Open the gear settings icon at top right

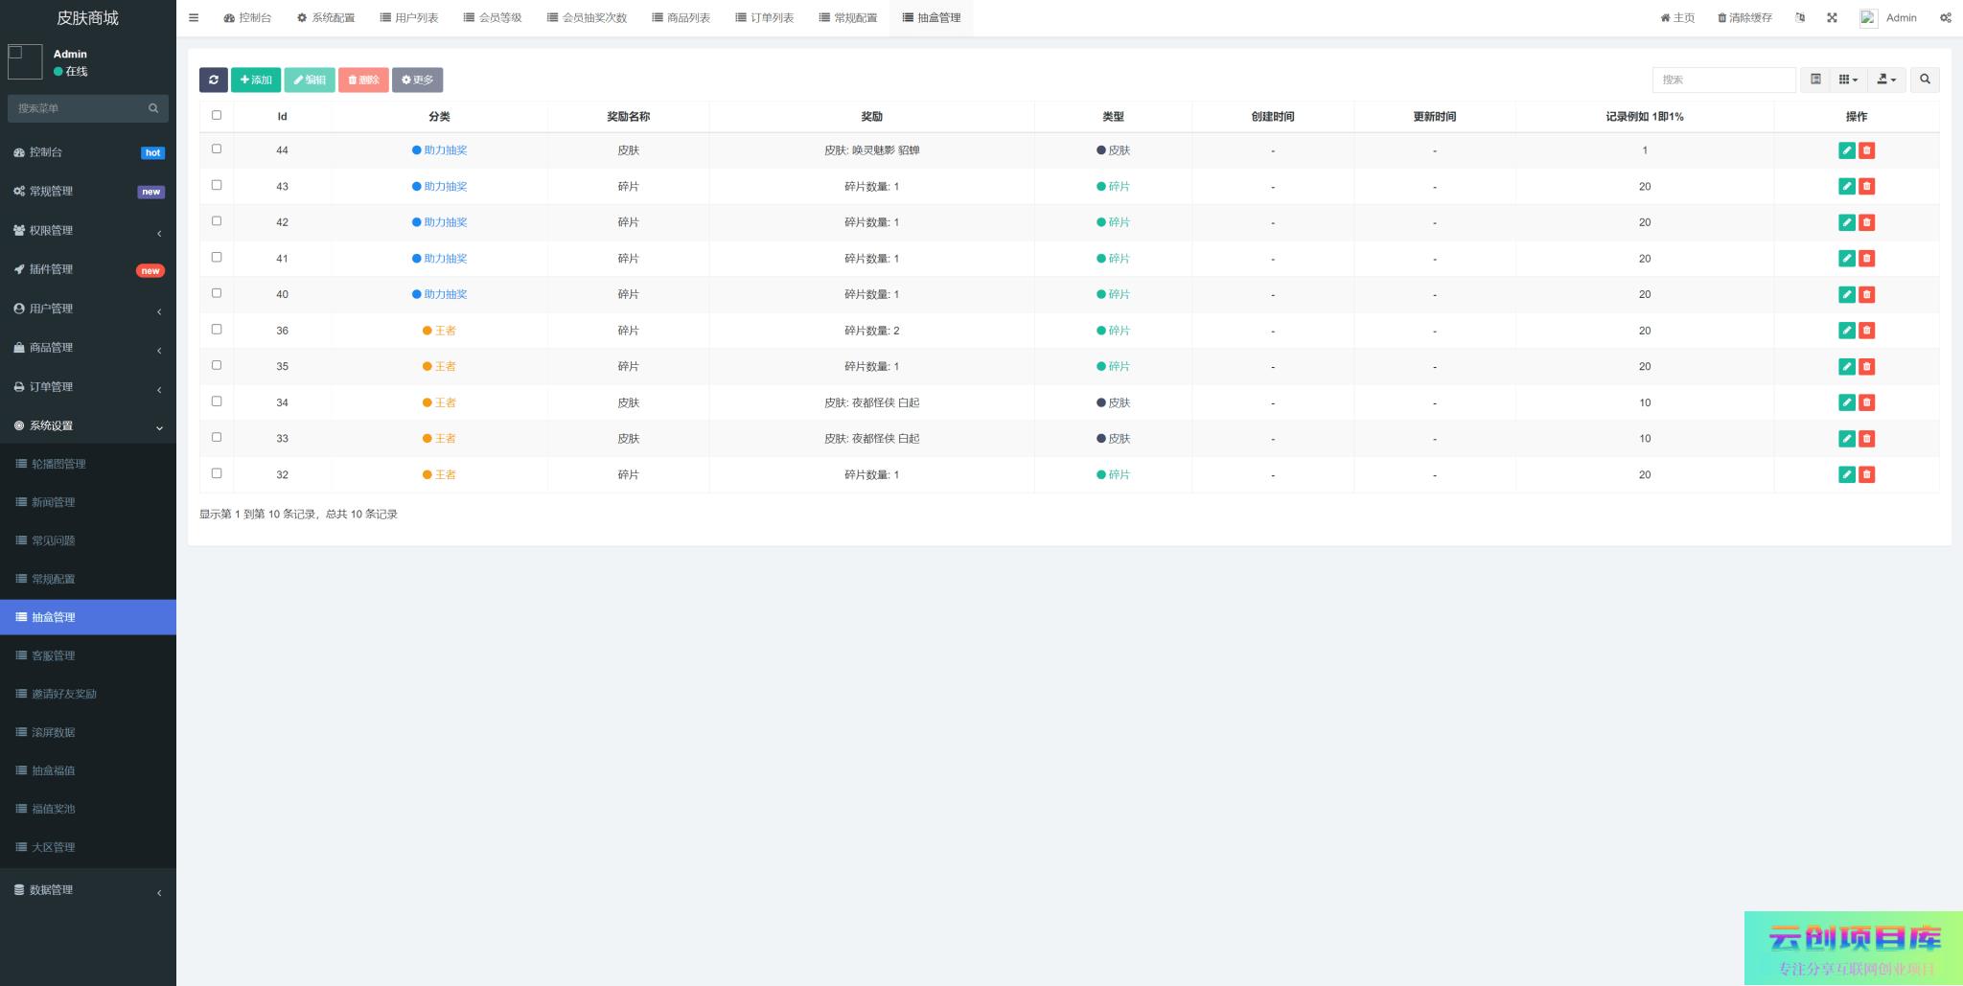(x=1945, y=17)
